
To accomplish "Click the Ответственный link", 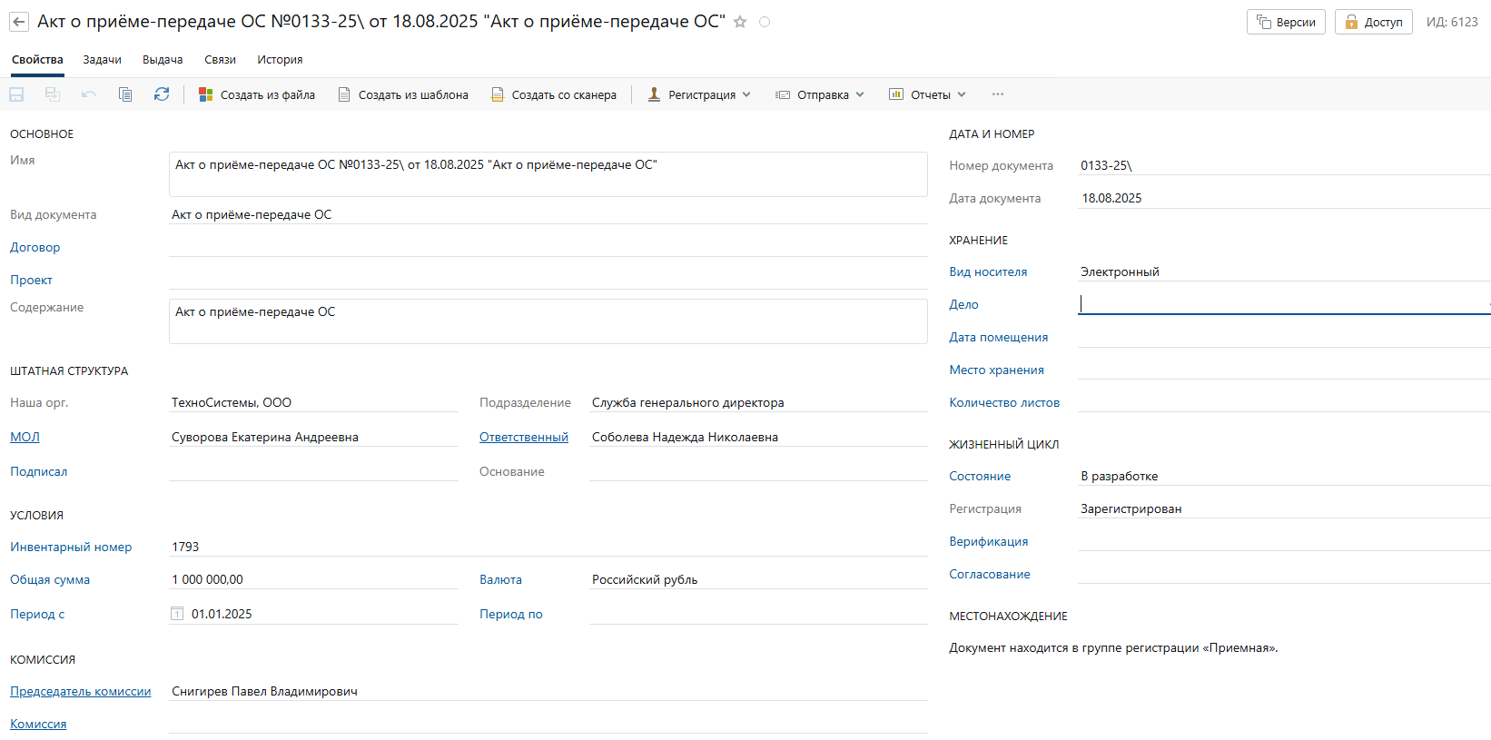I will pyautogui.click(x=524, y=438).
